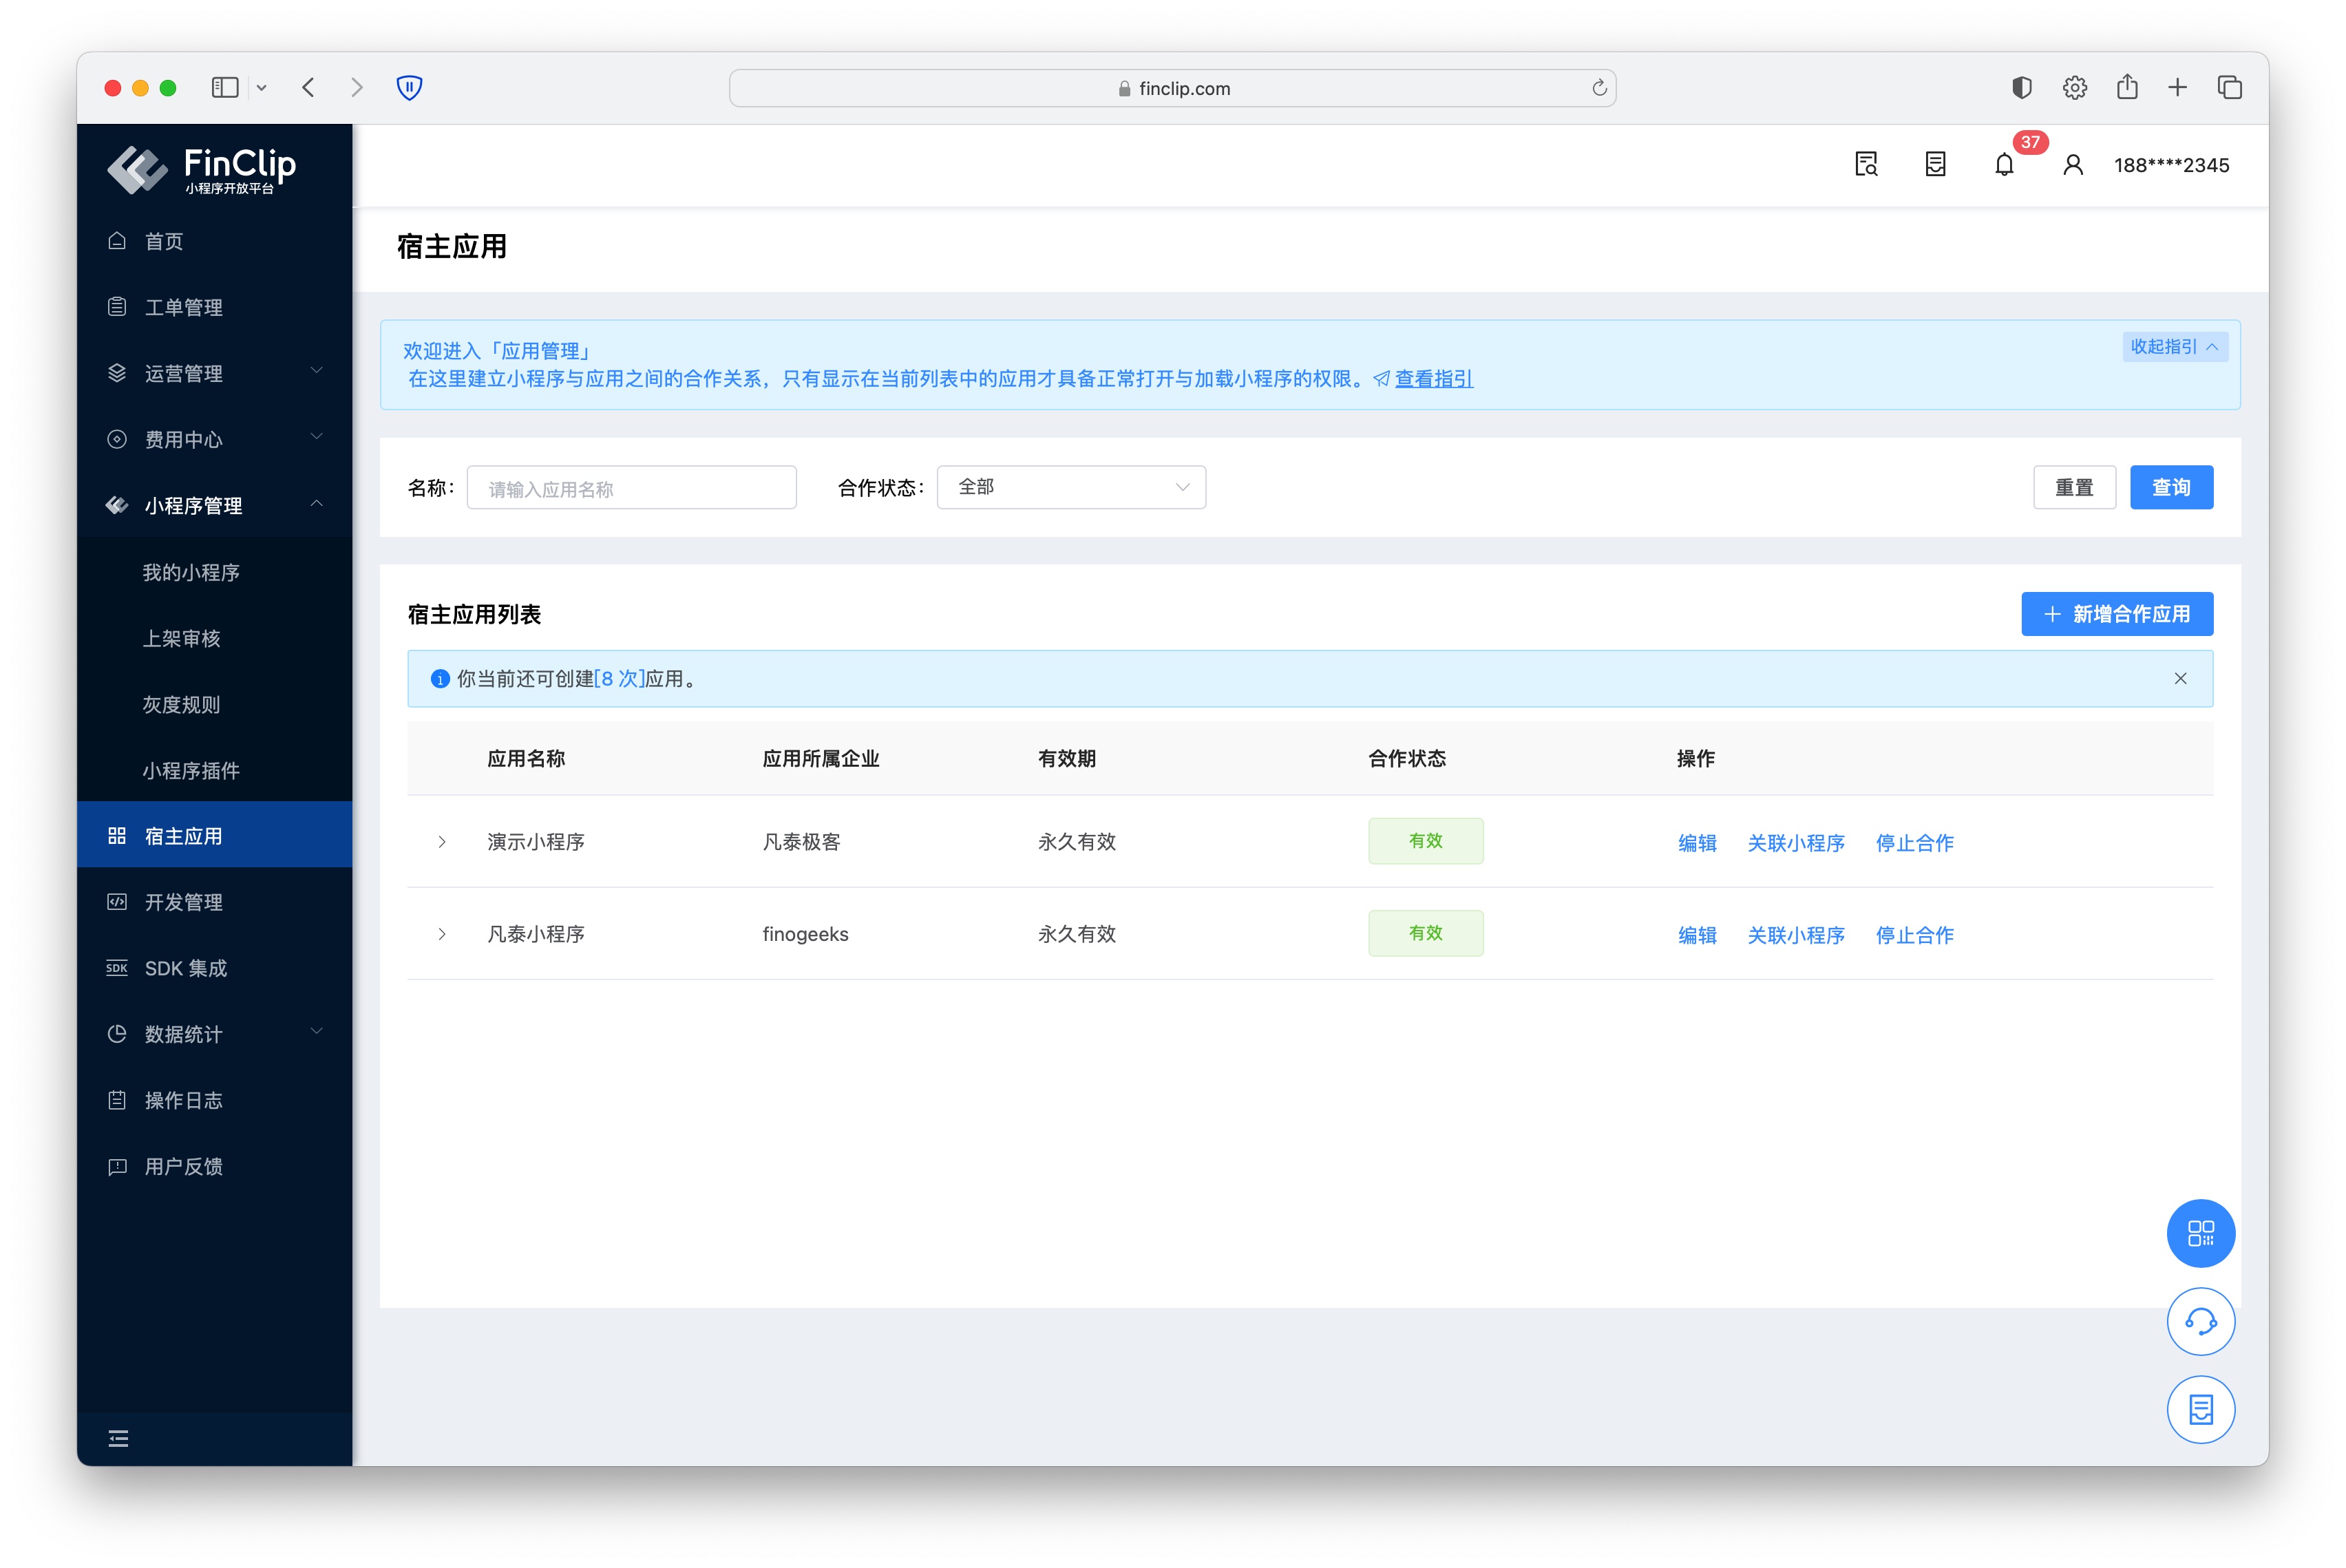Reload page using address bar refresh icon

[x=1599, y=88]
